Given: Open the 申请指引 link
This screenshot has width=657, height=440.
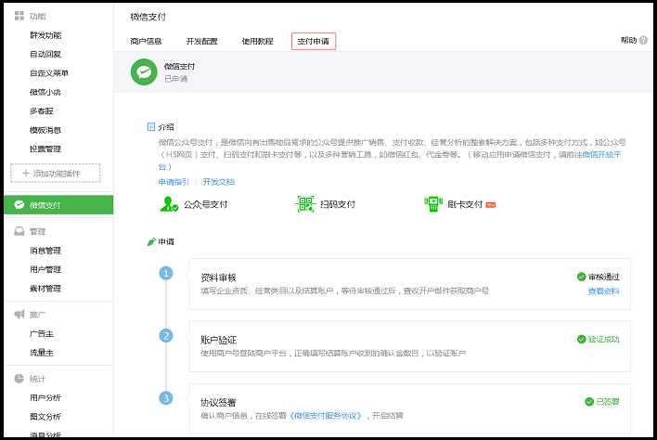Looking at the screenshot, I should point(174,182).
